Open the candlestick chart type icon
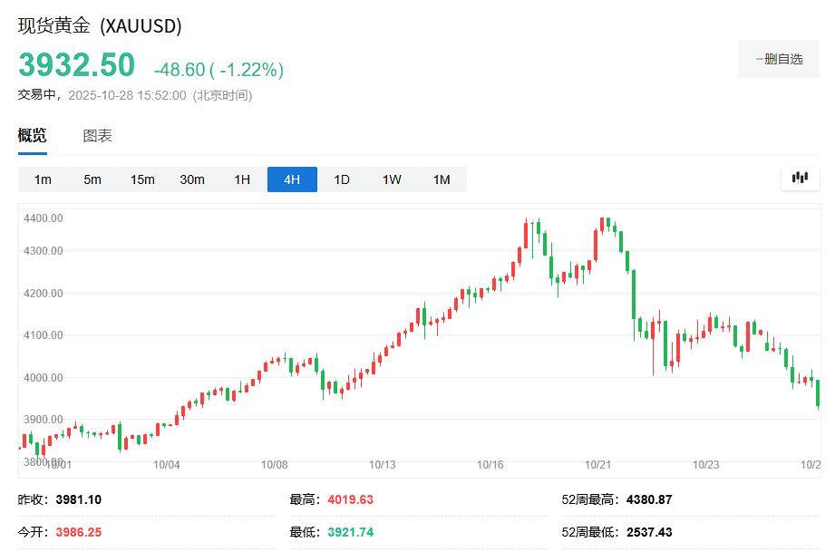The width and height of the screenshot is (835, 552). click(800, 178)
